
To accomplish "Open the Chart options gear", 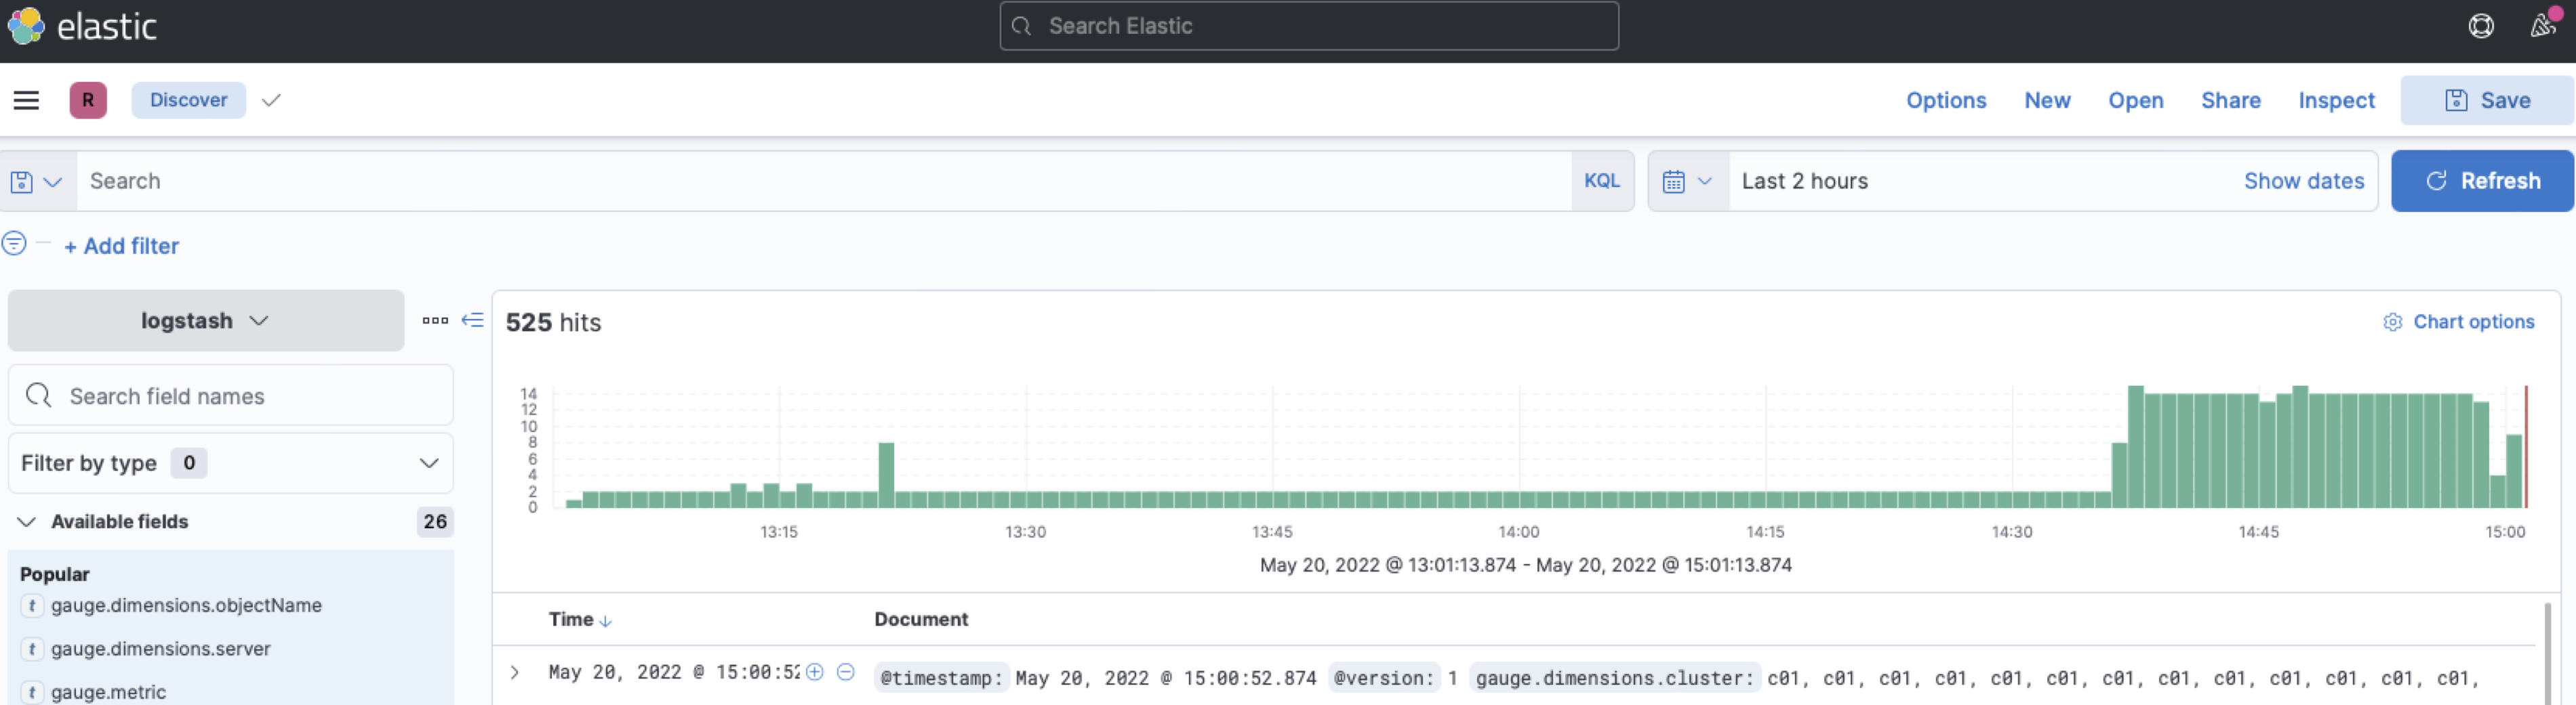I will pos(2392,322).
